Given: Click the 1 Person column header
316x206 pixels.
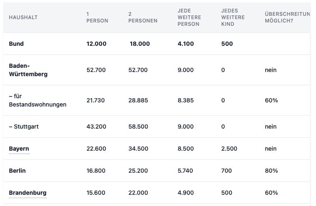Looking at the screenshot, I should click(x=97, y=17).
